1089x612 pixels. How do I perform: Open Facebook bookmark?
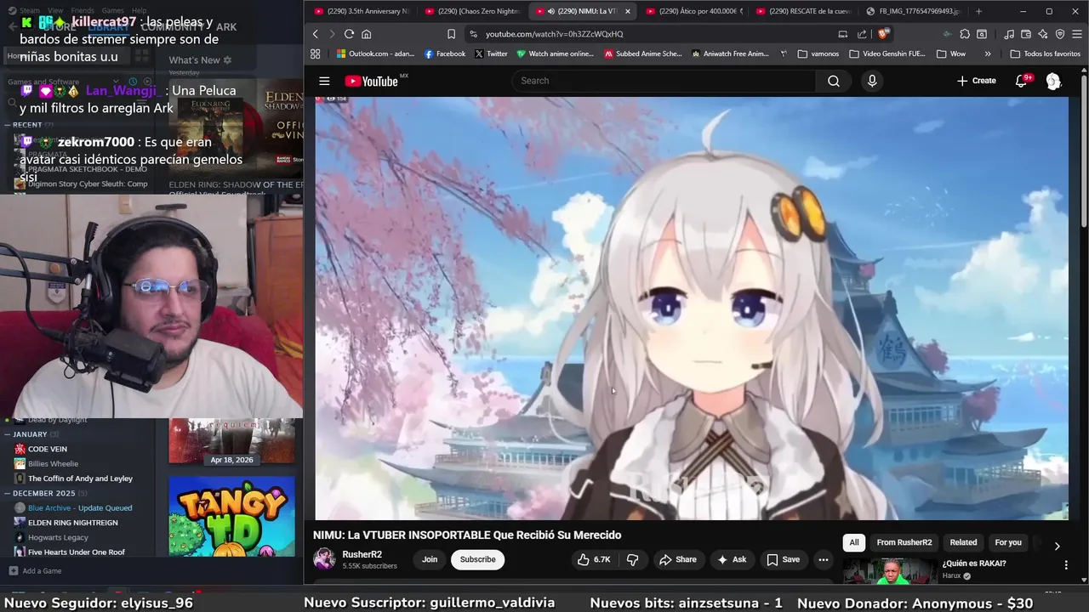pos(445,54)
